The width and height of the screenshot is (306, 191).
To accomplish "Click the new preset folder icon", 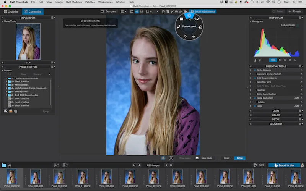I will click(11, 111).
